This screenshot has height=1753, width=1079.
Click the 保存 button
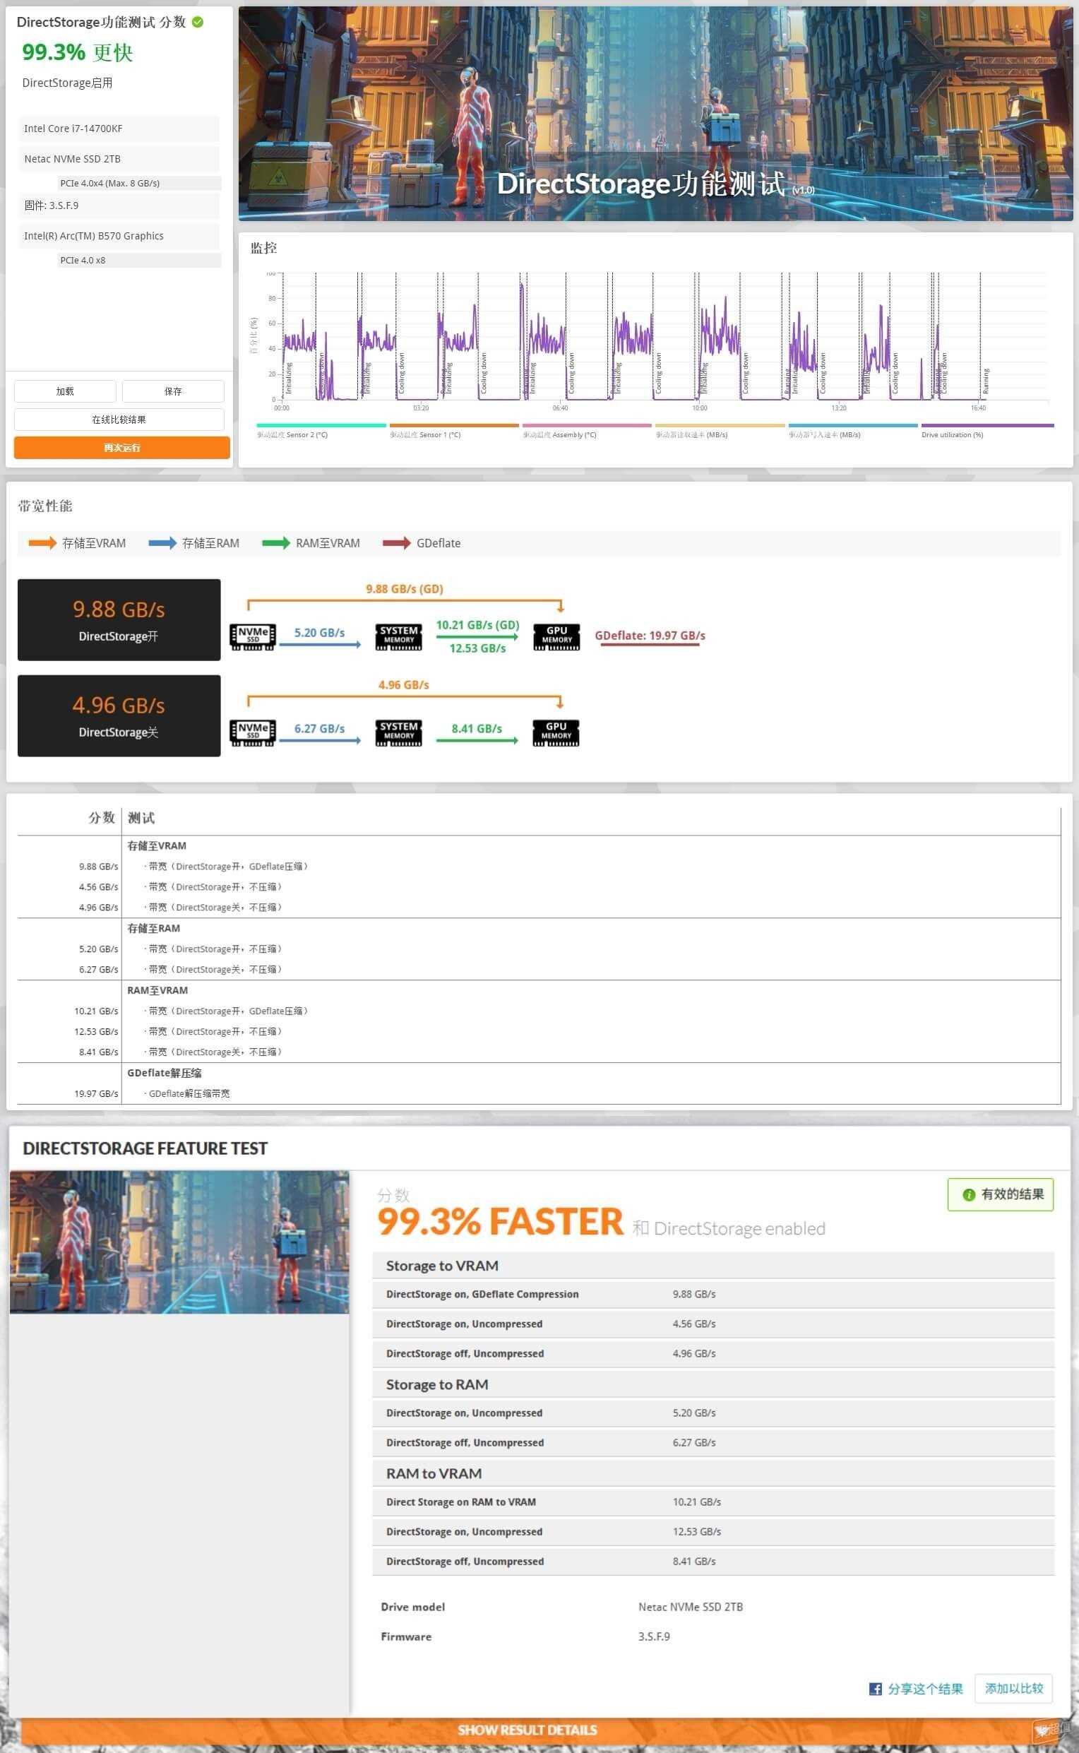tap(174, 391)
